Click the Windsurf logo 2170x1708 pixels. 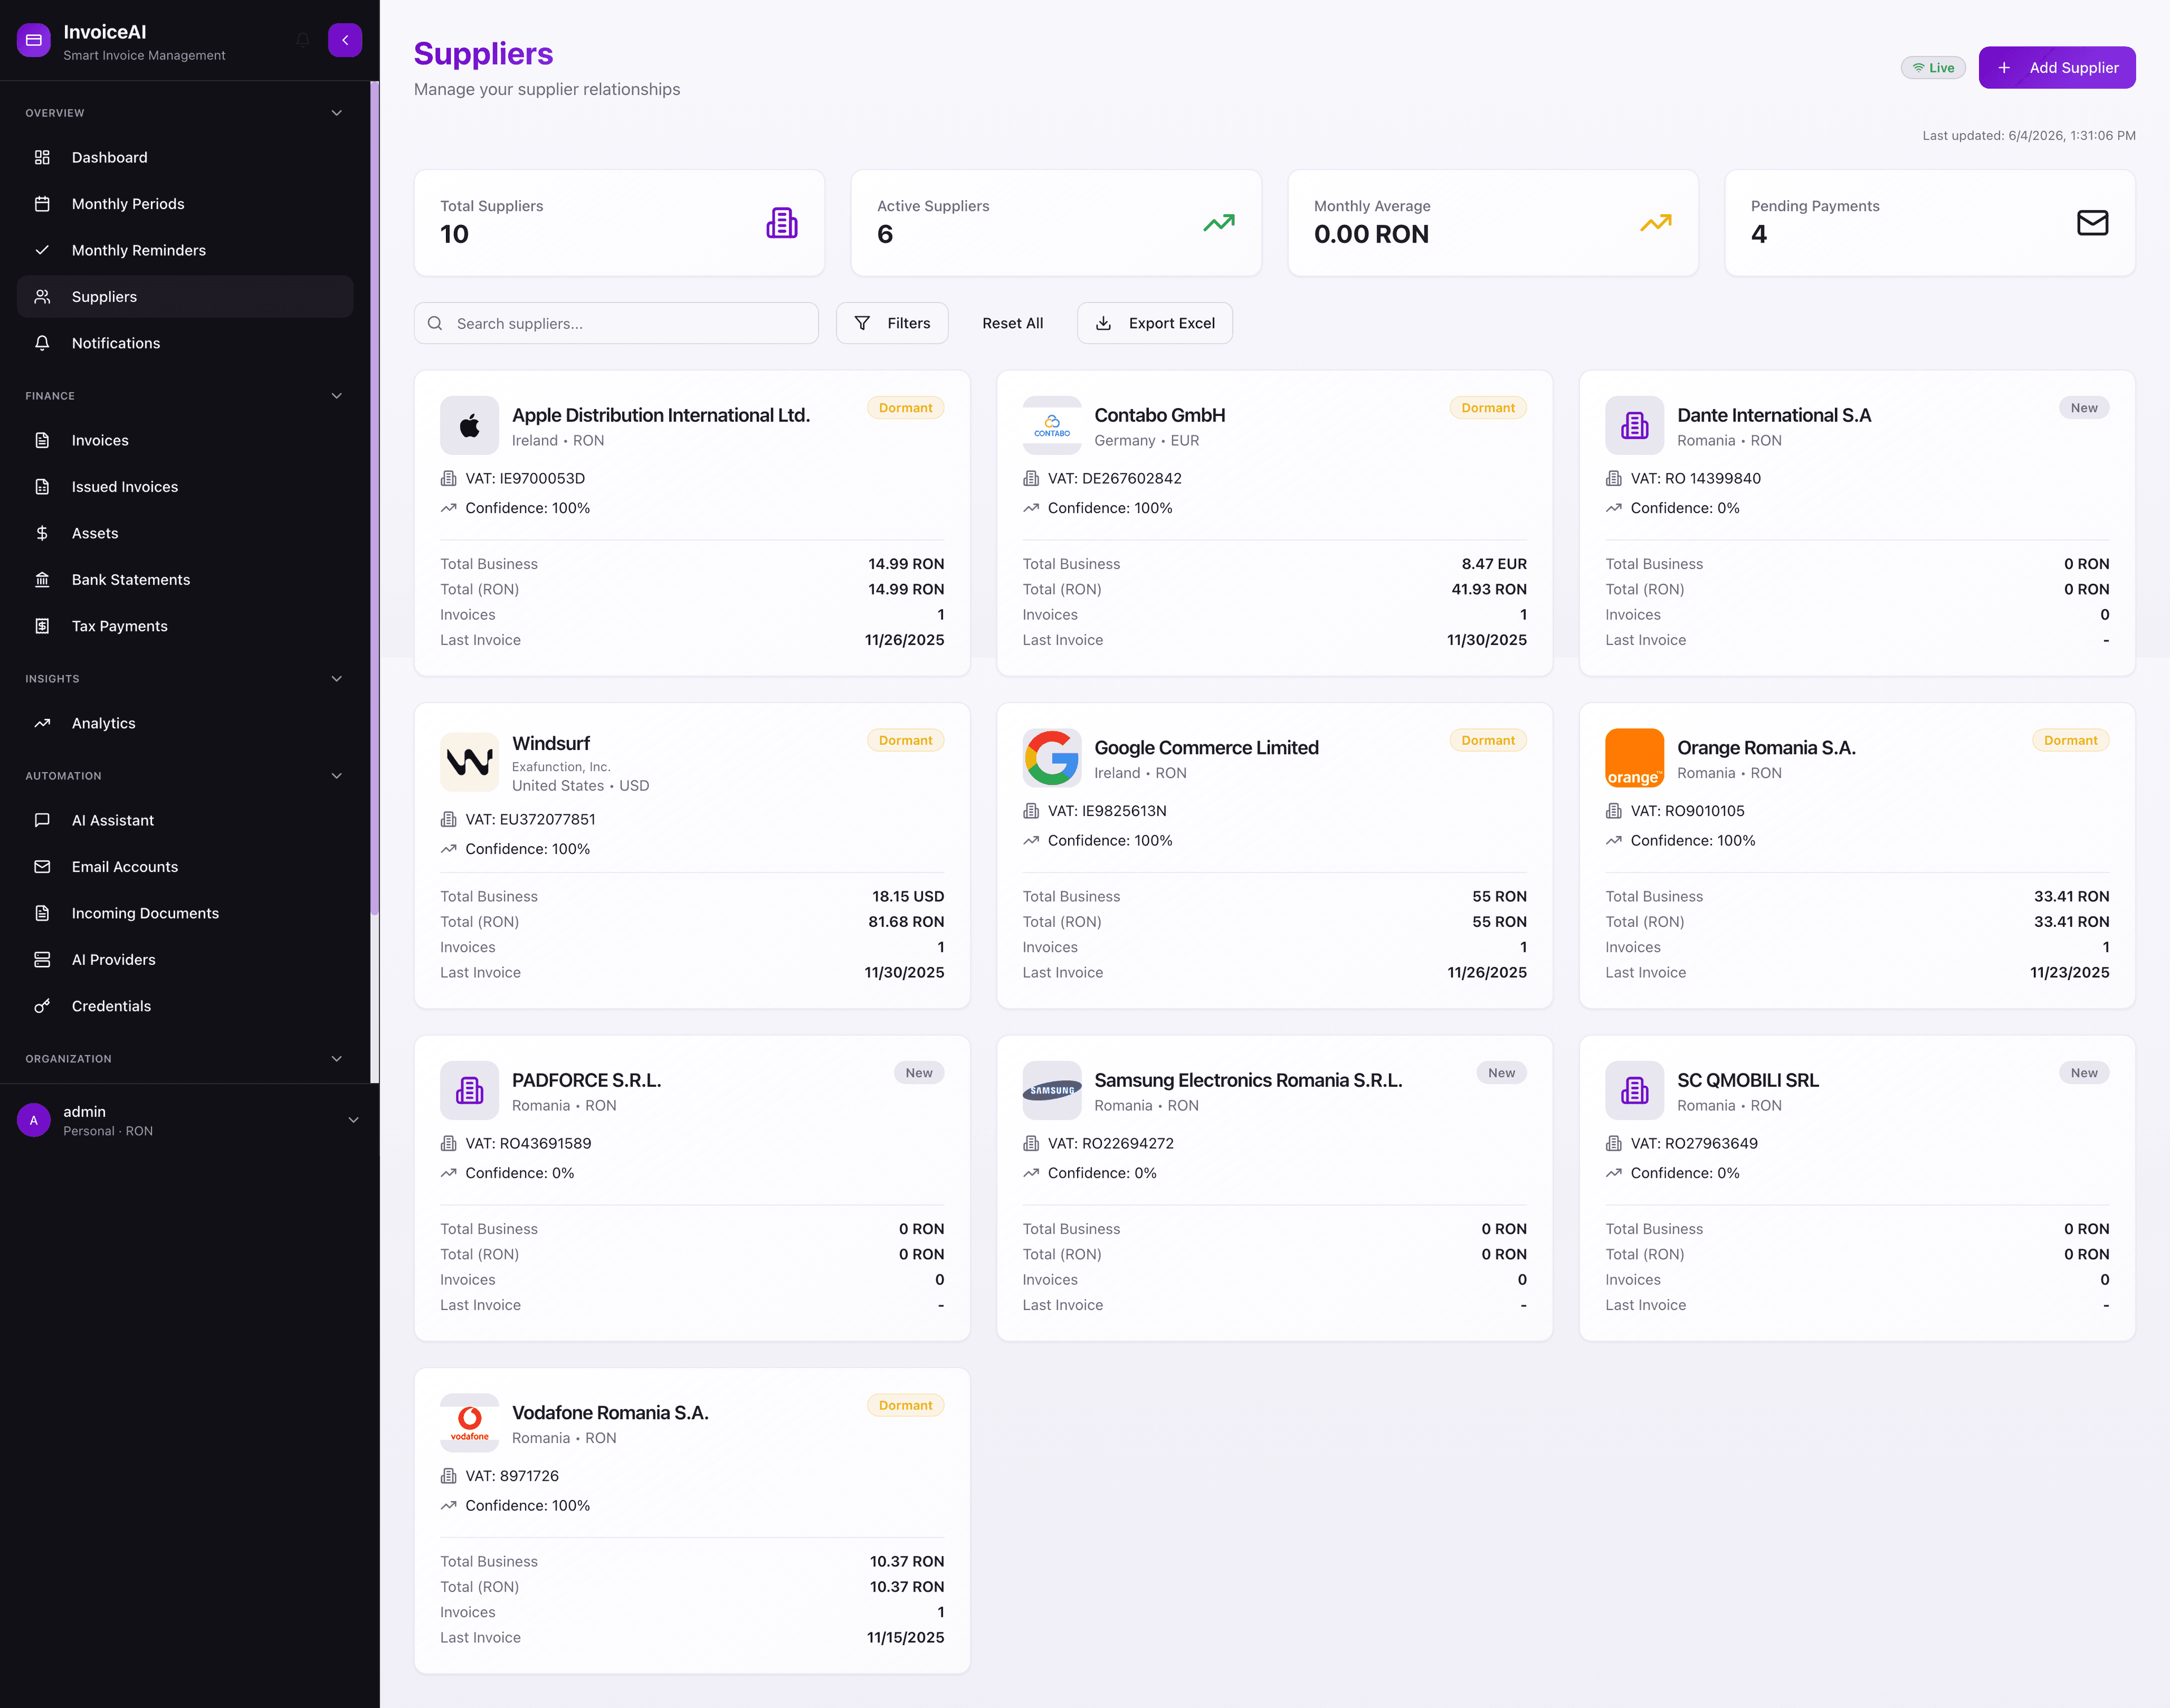tap(469, 762)
